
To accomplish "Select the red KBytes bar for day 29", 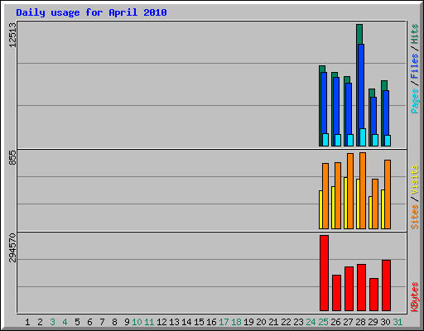I will click(x=373, y=295).
